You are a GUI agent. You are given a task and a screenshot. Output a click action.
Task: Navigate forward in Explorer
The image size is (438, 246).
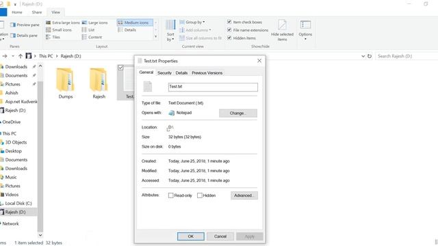pyautogui.click(x=5, y=56)
